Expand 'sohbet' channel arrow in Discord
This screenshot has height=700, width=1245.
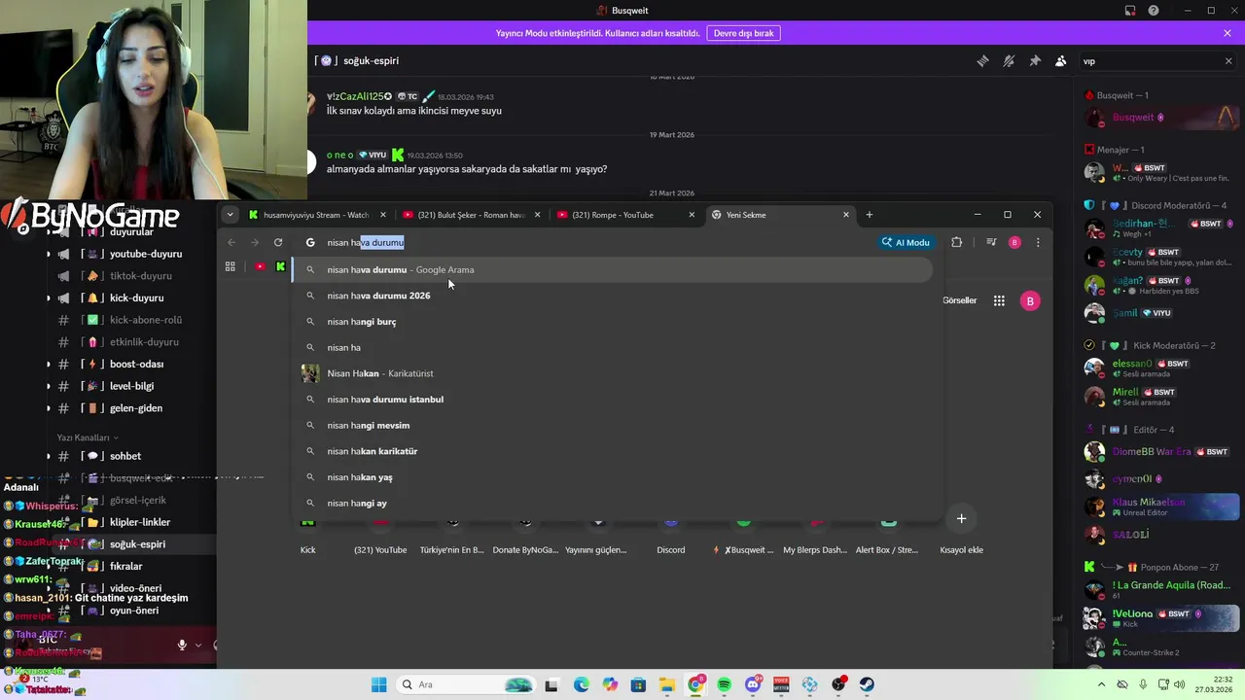(x=49, y=456)
